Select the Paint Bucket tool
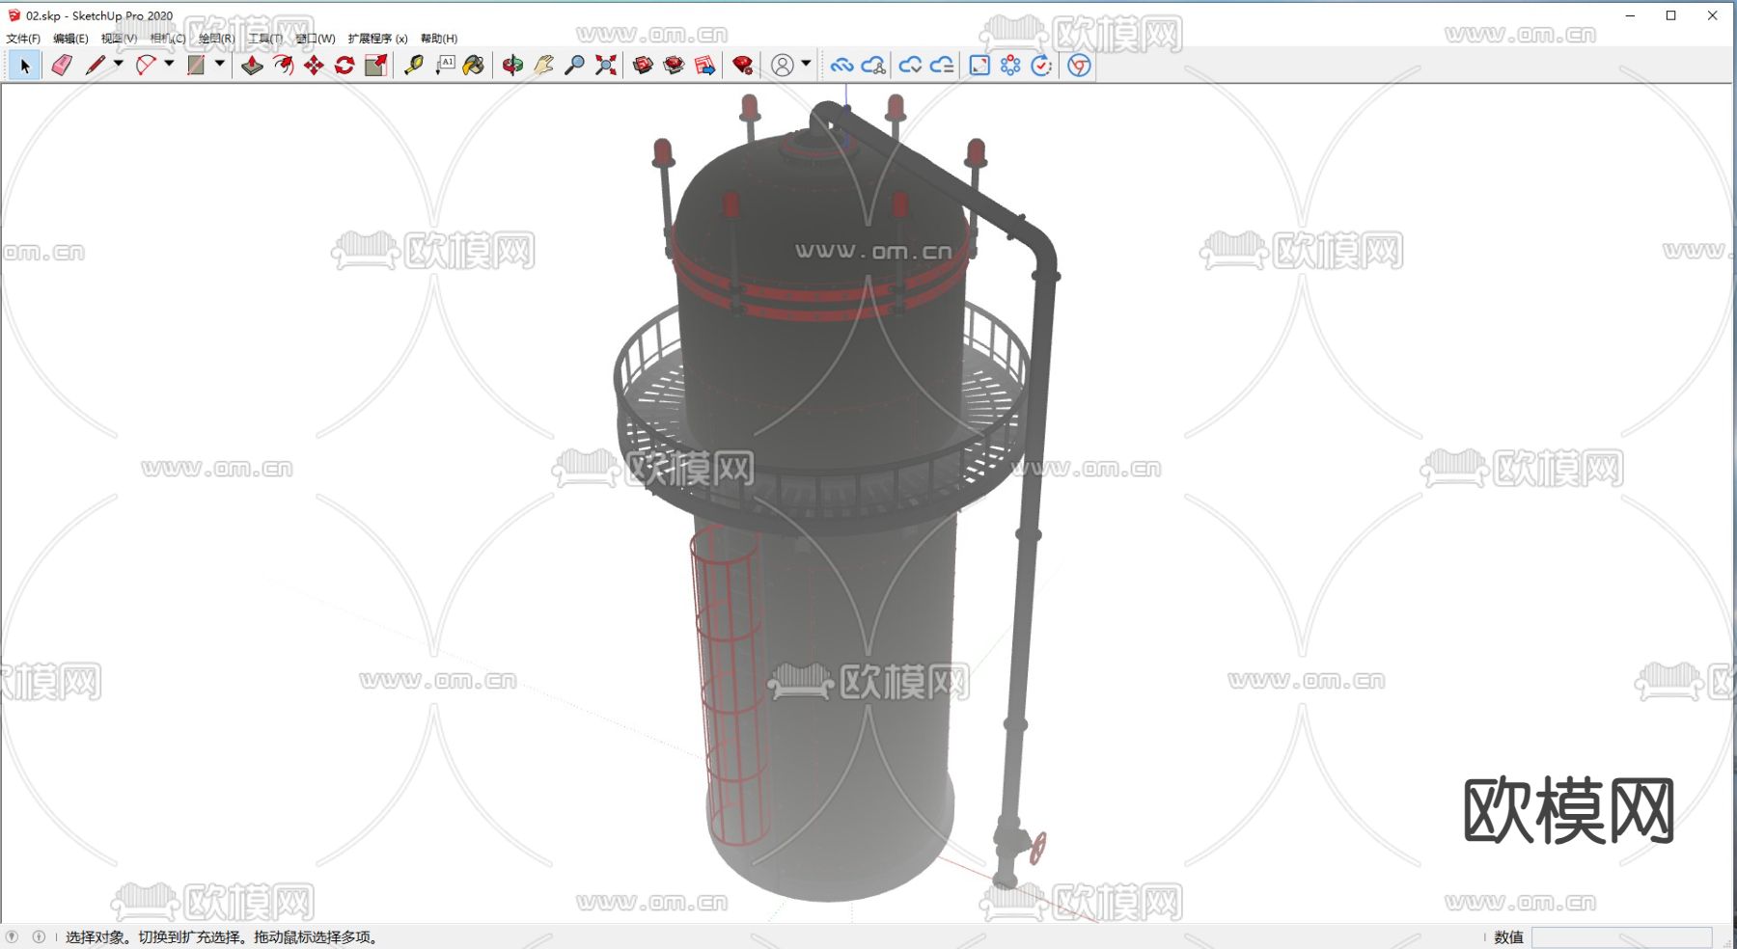The height and width of the screenshot is (949, 1737). coord(474,66)
